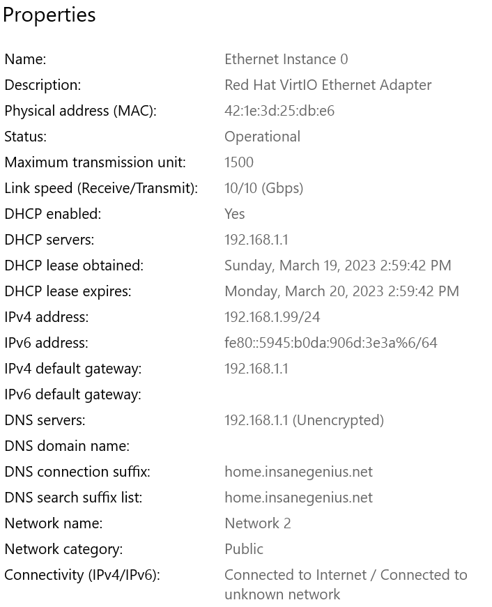Click the DHCP servers address value
The image size is (492, 607).
click(x=256, y=240)
